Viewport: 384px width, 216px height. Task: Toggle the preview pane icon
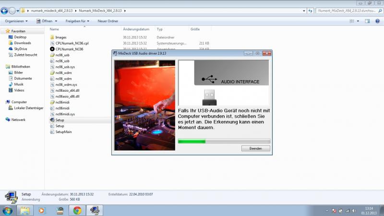(x=367, y=21)
